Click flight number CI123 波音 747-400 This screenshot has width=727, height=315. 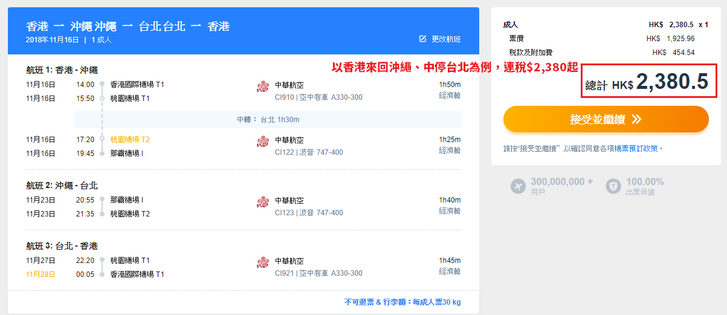309,213
